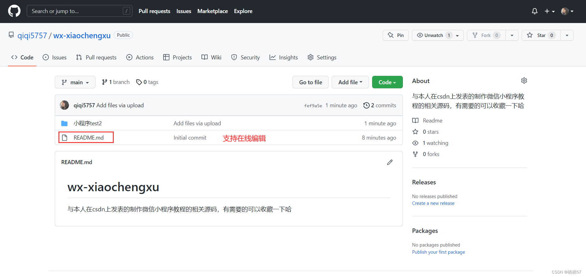
Task: Click the README.md header title
Action: pyautogui.click(x=77, y=162)
